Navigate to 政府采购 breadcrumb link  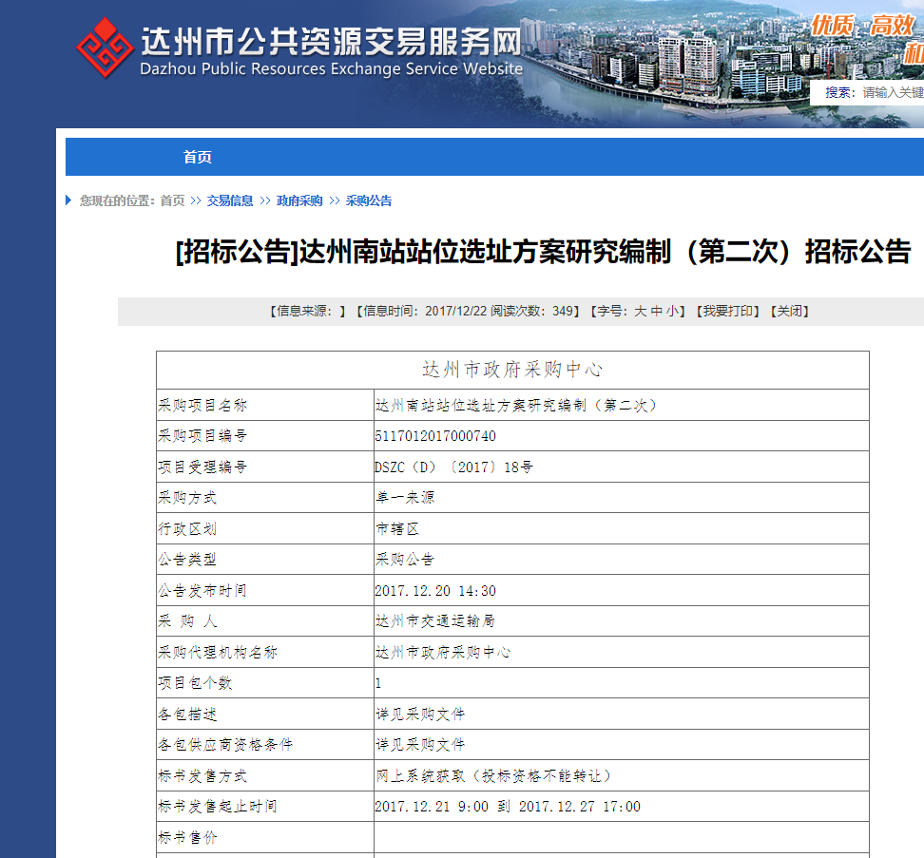click(x=299, y=200)
